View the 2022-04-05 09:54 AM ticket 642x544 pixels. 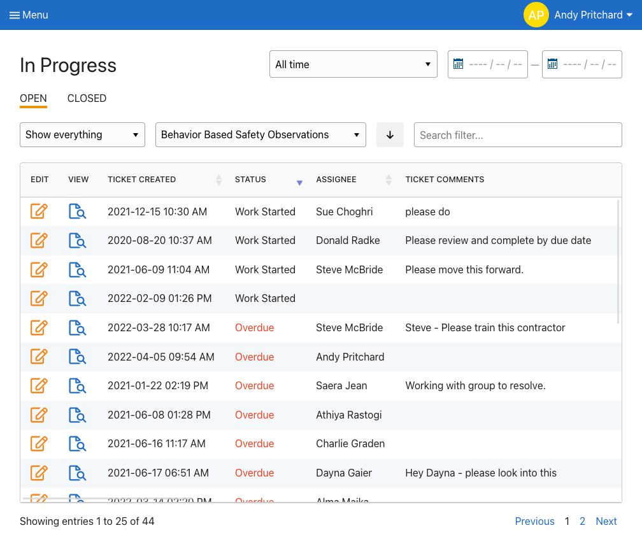click(x=78, y=357)
